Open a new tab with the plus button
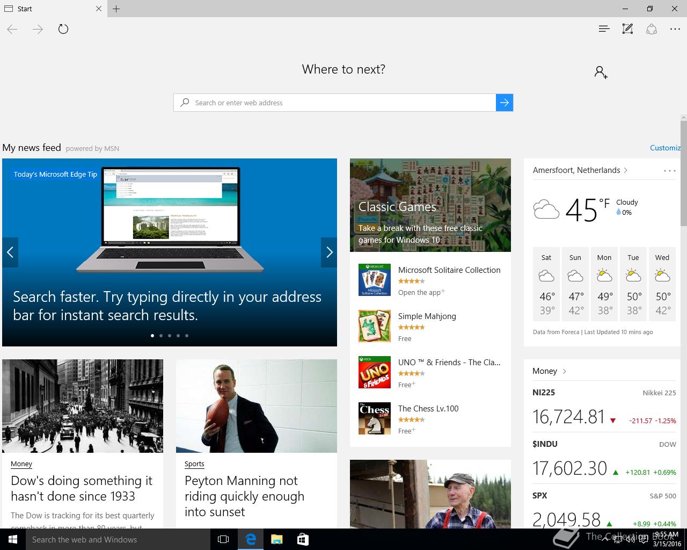The image size is (687, 550). coord(116,9)
